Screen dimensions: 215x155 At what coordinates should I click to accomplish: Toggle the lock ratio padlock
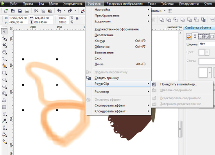(77, 18)
